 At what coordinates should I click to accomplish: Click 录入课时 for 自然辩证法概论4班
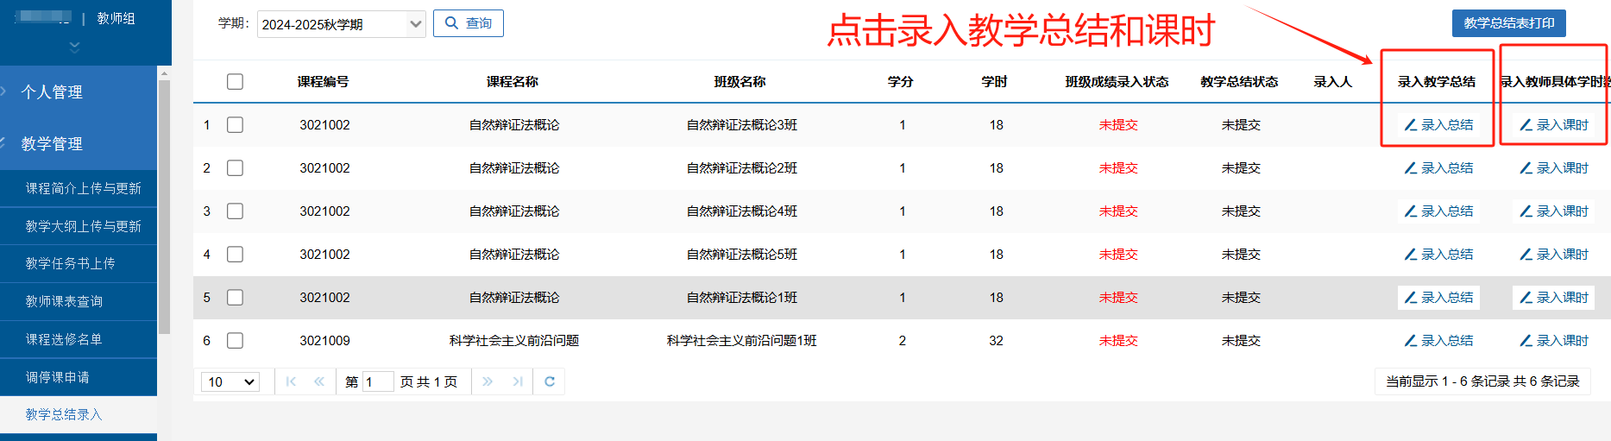click(1553, 211)
